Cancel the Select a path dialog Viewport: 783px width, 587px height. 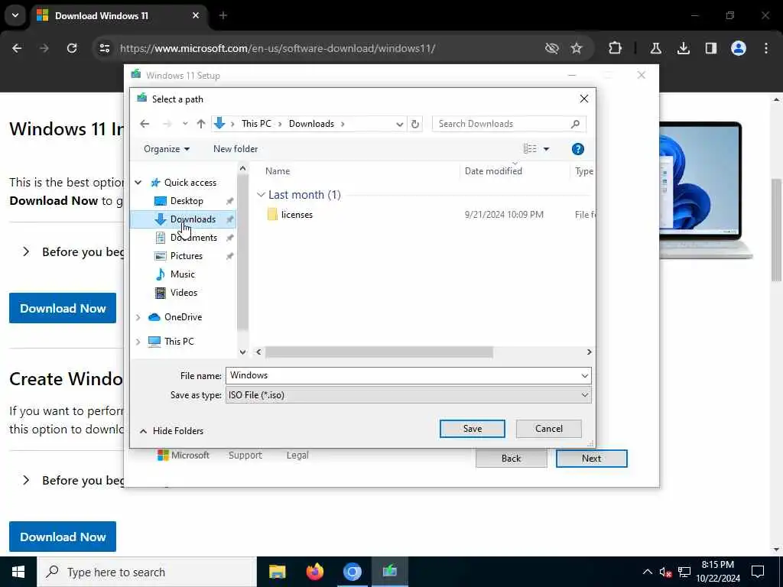click(548, 429)
